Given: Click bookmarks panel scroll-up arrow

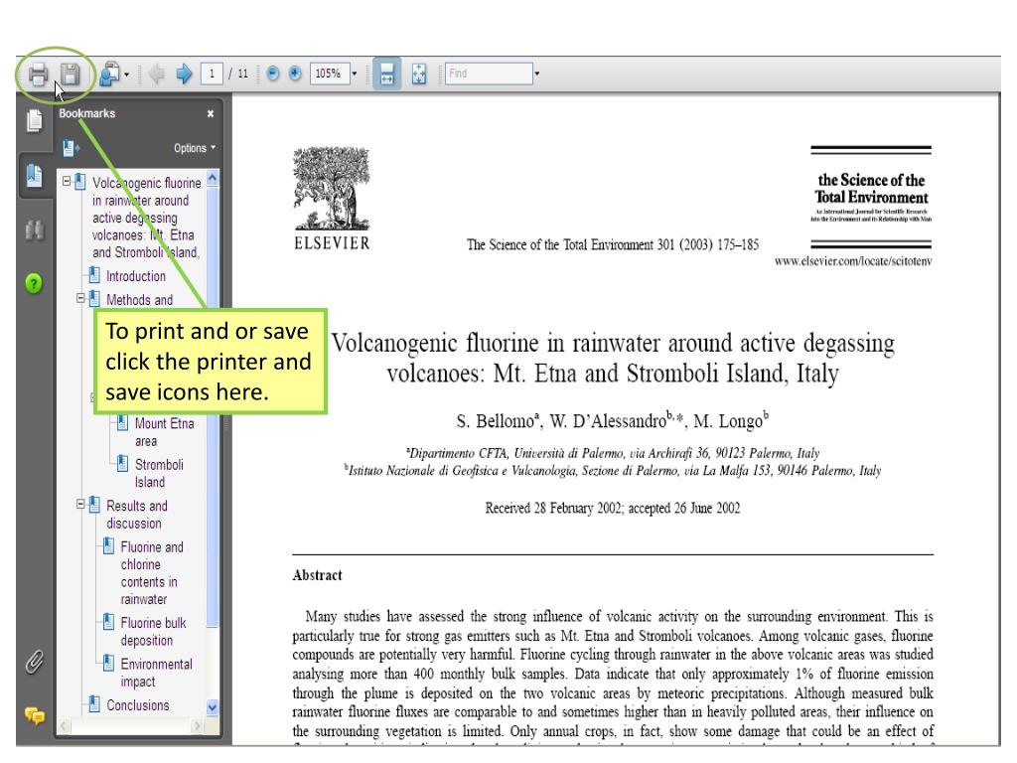Looking at the screenshot, I should point(213,178).
